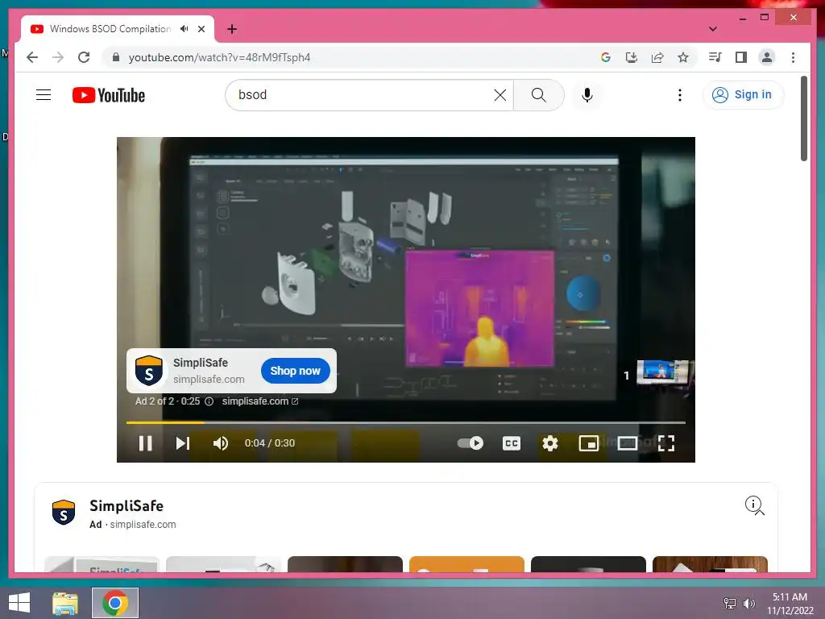This screenshot has width=825, height=619.
Task: Search with your voice microphone
Action: [587, 95]
